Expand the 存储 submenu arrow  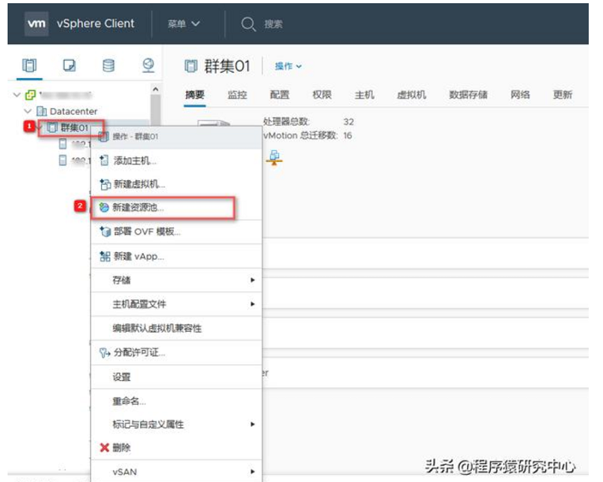[253, 280]
